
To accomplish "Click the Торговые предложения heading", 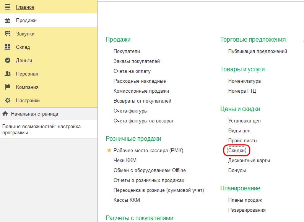I will coord(253,39).
